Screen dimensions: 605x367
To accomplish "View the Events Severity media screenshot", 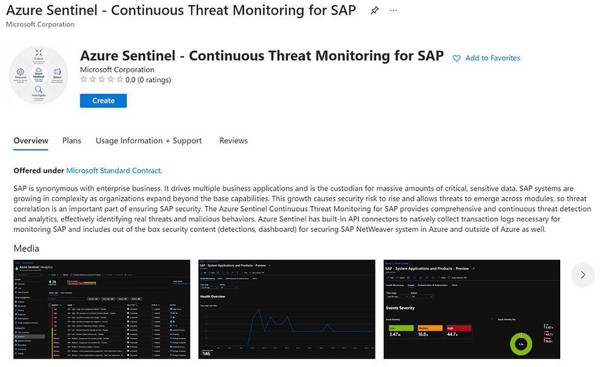I will (x=471, y=309).
